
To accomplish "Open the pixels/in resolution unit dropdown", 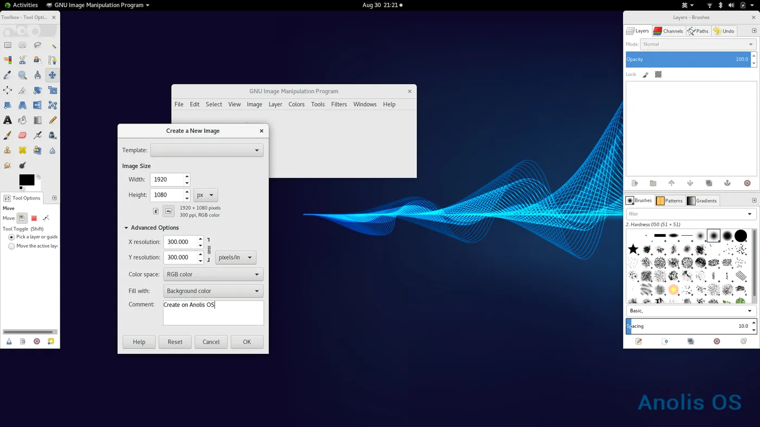I will tap(236, 257).
